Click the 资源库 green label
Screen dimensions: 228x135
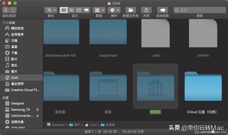155,112
